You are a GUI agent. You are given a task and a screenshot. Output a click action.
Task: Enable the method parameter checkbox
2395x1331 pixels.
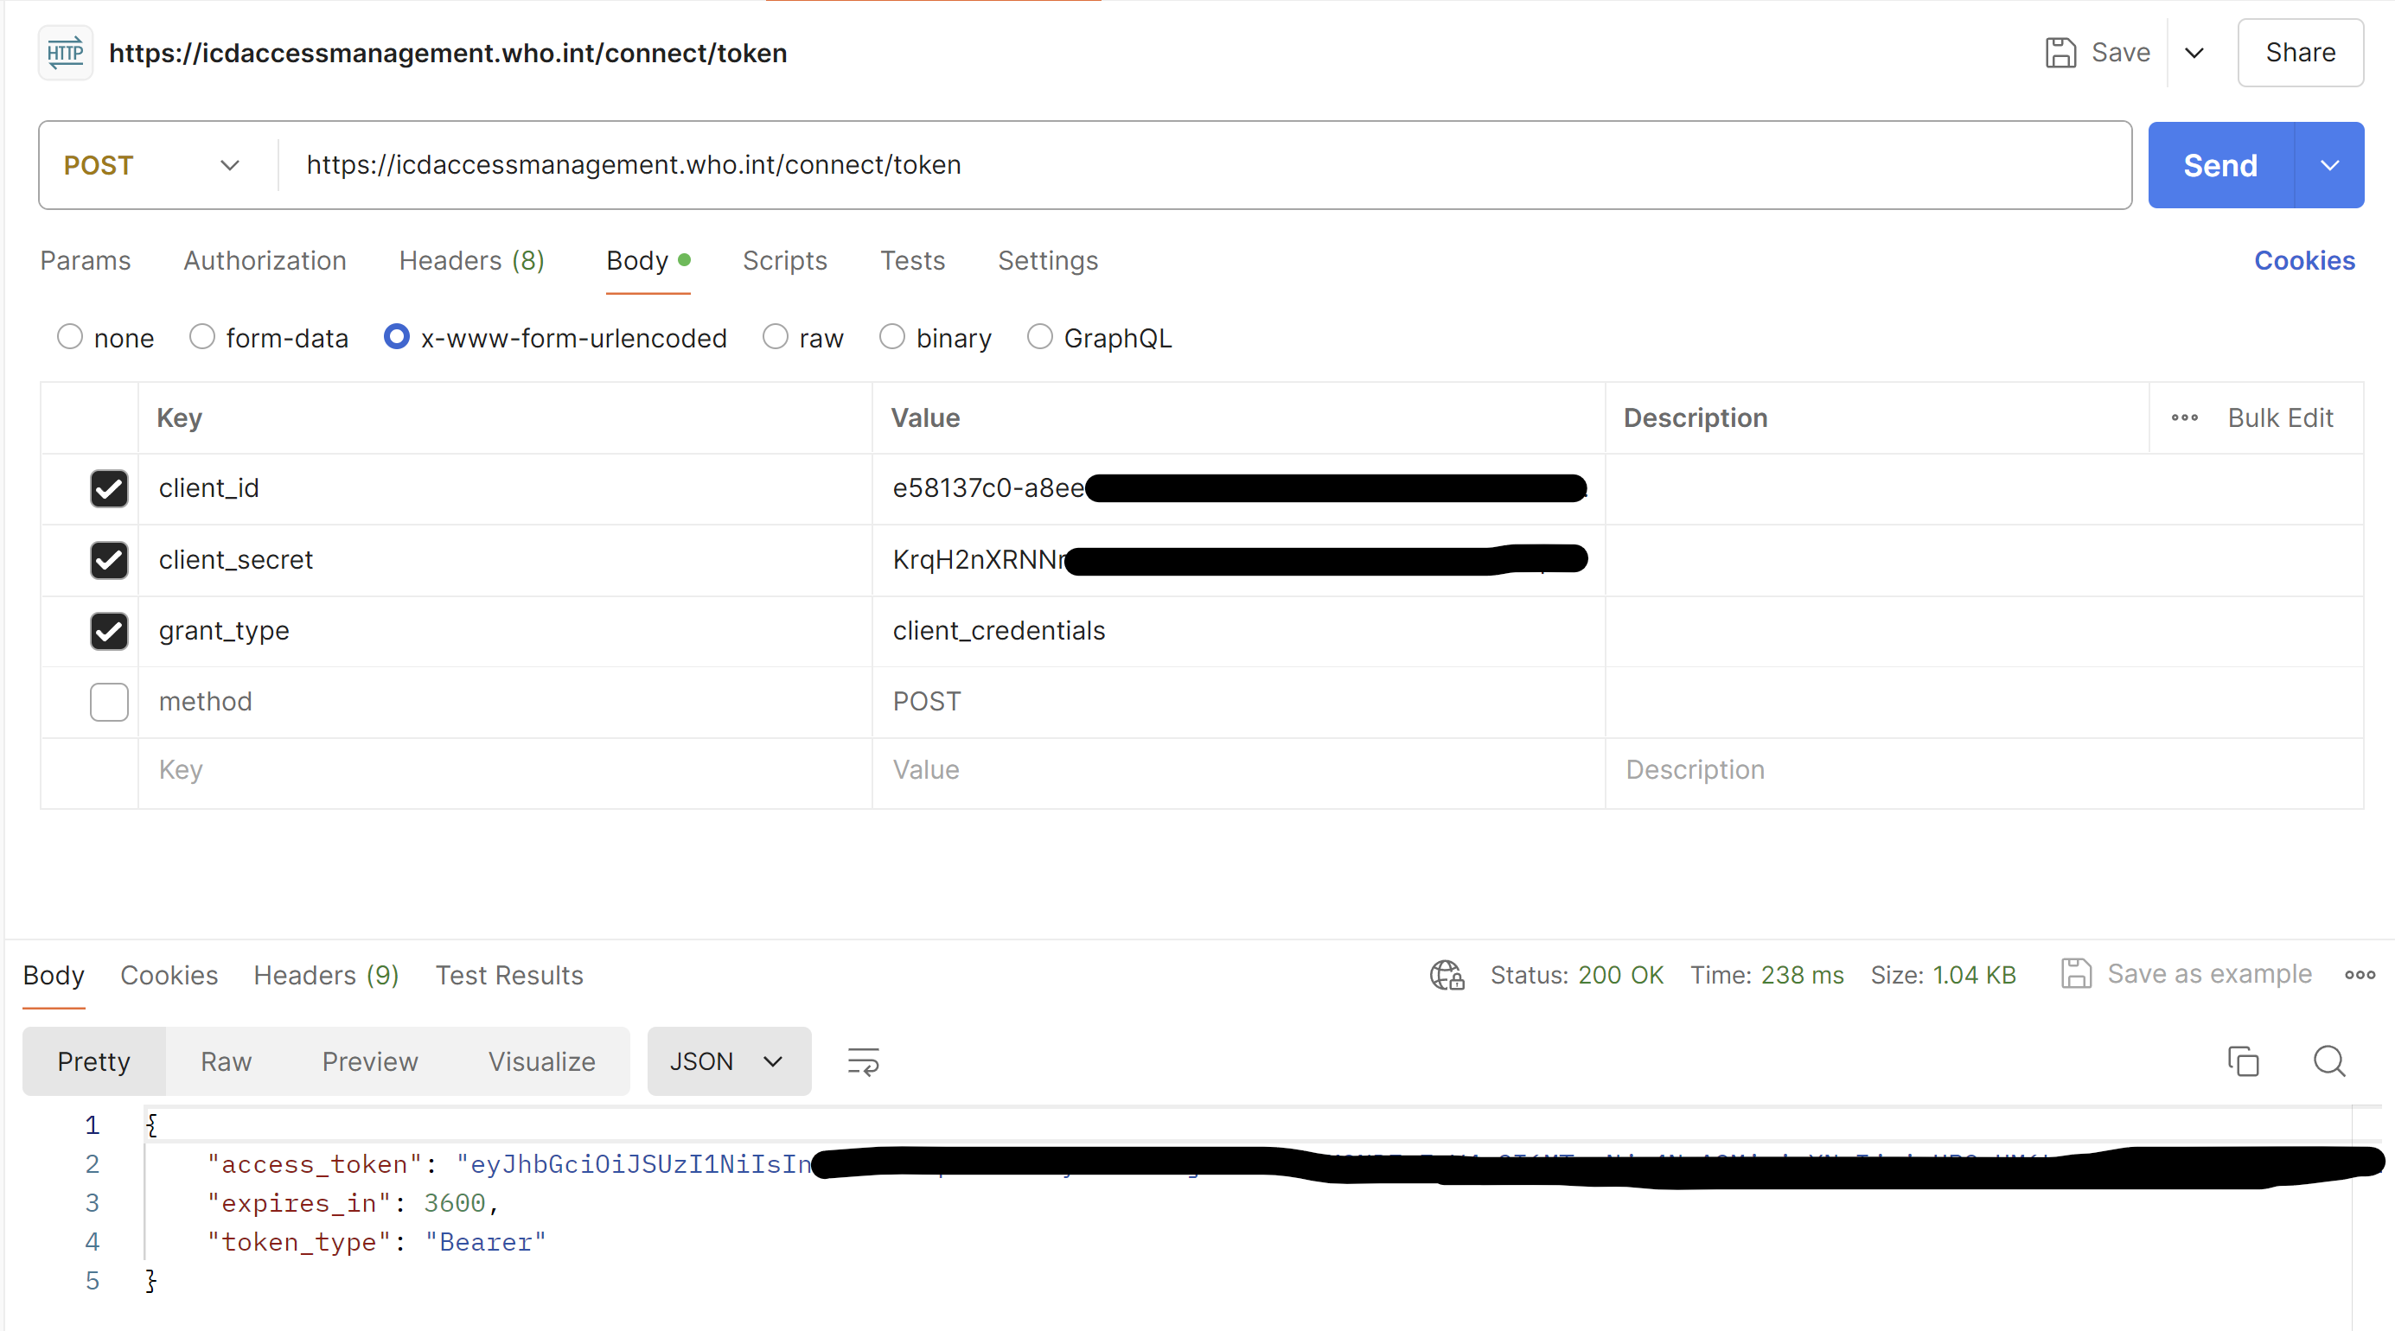[109, 702]
